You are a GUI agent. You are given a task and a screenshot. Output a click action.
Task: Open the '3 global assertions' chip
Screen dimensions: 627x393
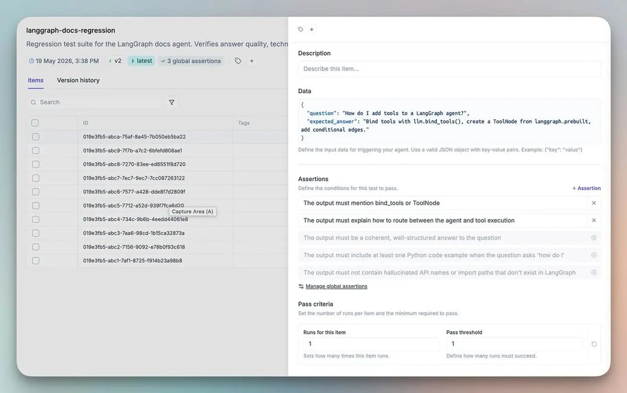click(x=191, y=61)
